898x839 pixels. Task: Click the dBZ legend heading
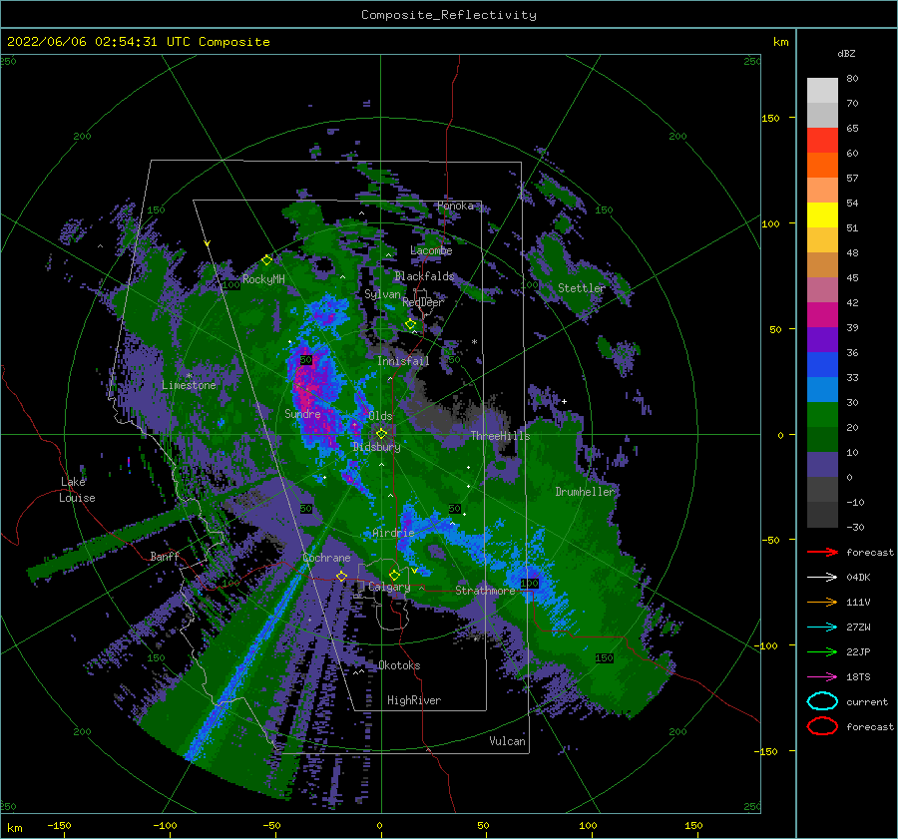(x=846, y=53)
